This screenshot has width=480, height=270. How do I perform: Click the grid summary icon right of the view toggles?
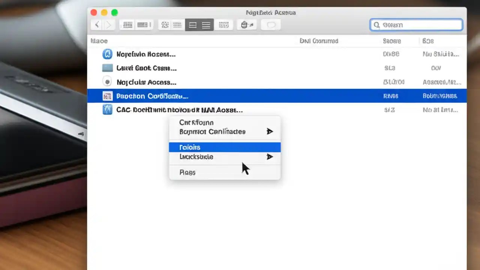pyautogui.click(x=224, y=25)
